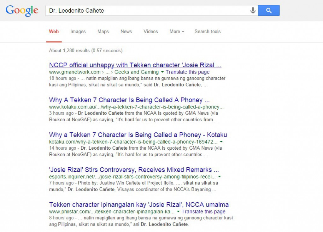
Task: Expand dropdown arrow beside kotaku.com URL
Action: click(221, 142)
